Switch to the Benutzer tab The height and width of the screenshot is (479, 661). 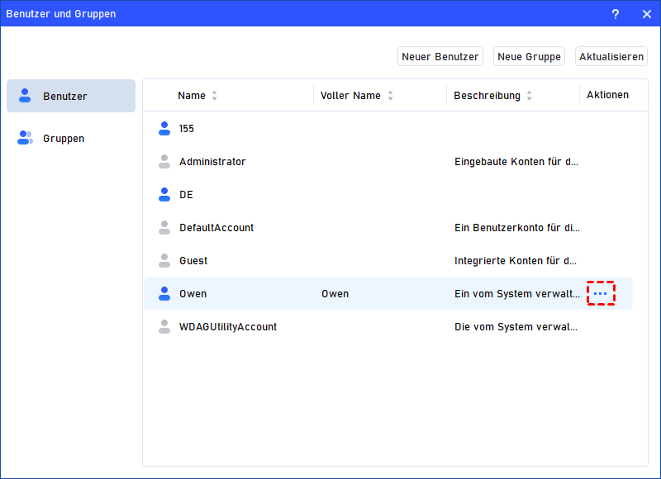click(x=71, y=96)
